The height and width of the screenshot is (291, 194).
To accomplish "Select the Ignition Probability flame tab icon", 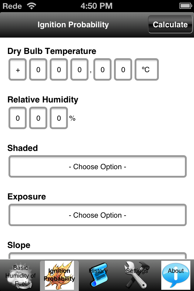I will (x=59, y=276).
